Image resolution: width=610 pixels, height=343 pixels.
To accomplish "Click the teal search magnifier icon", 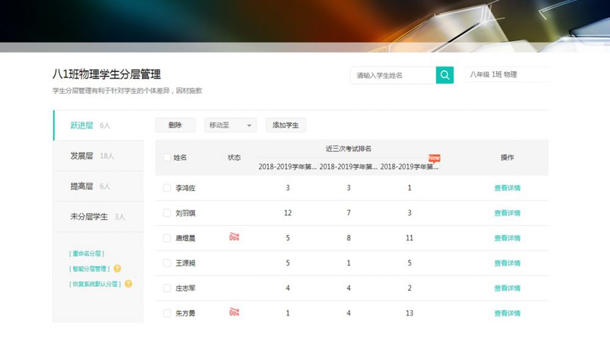I will [x=445, y=75].
